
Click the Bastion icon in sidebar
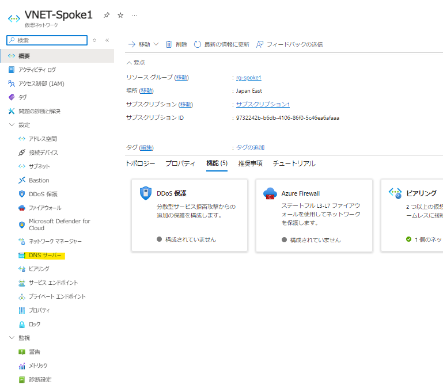click(22, 180)
